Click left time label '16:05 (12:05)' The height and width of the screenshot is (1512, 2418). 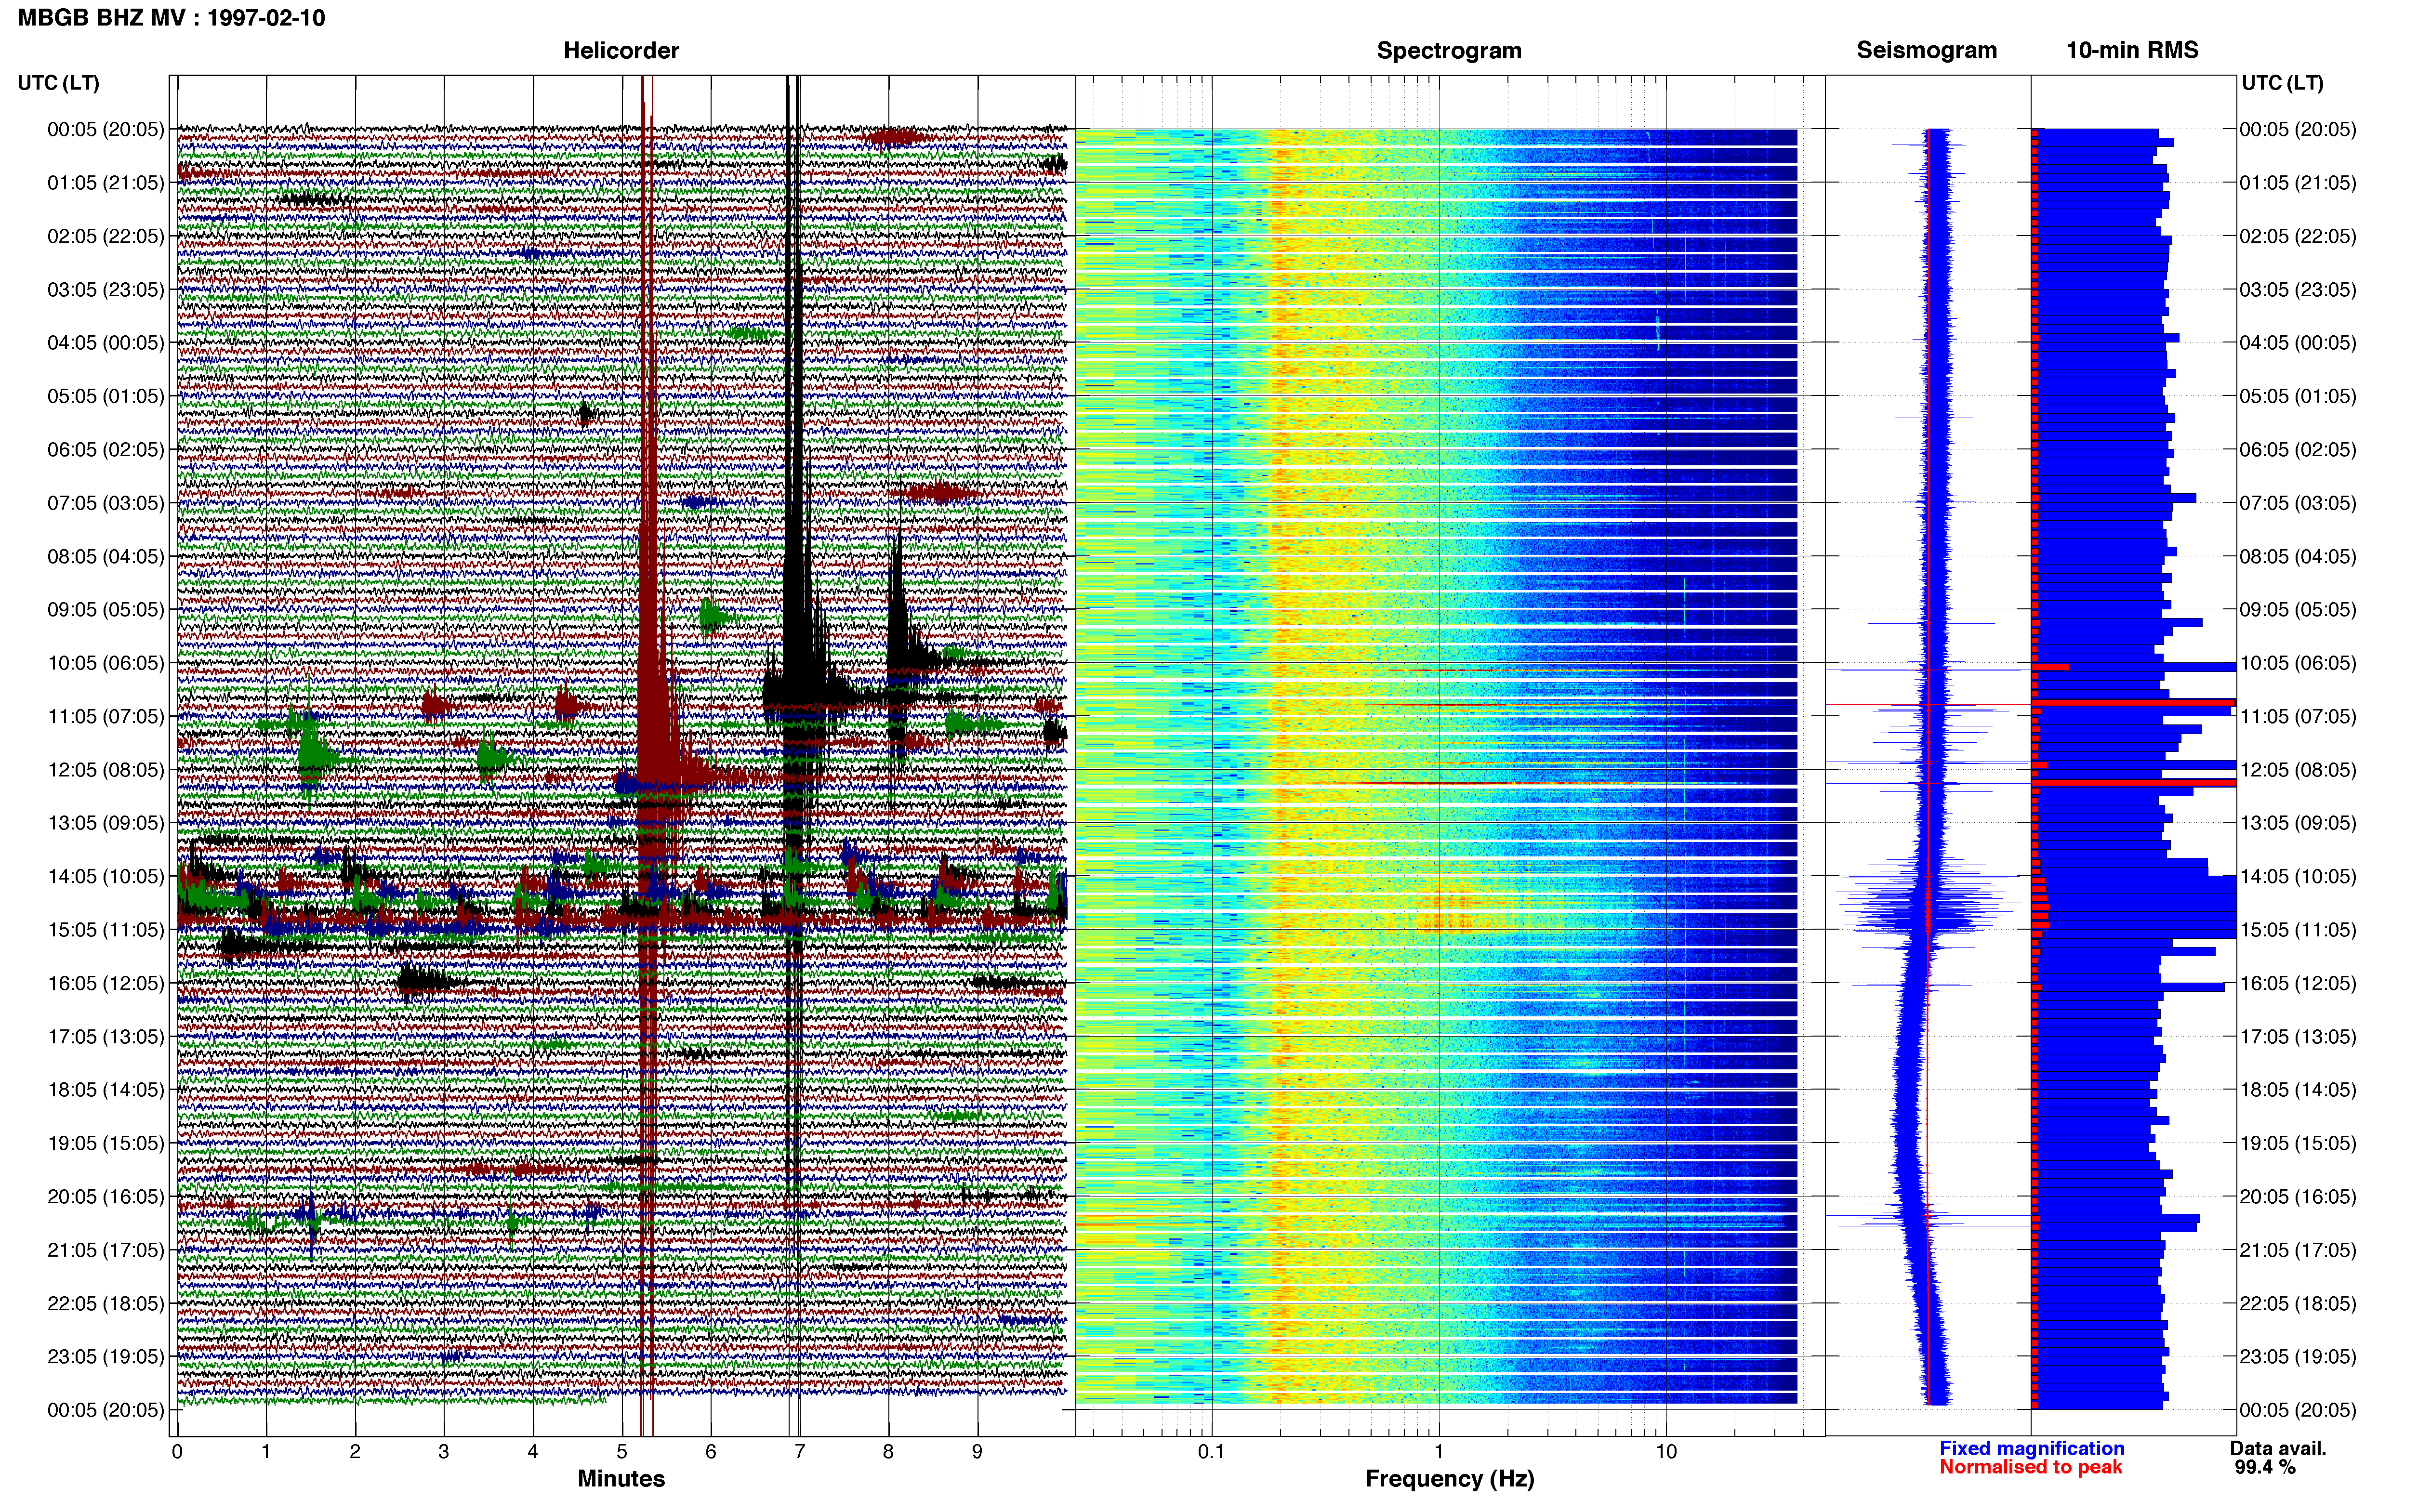105,983
